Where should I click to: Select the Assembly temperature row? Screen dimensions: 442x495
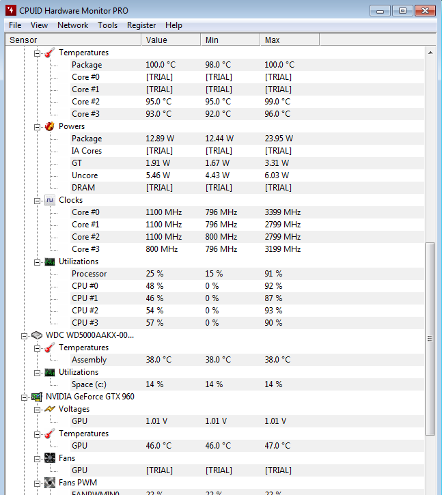247,360
